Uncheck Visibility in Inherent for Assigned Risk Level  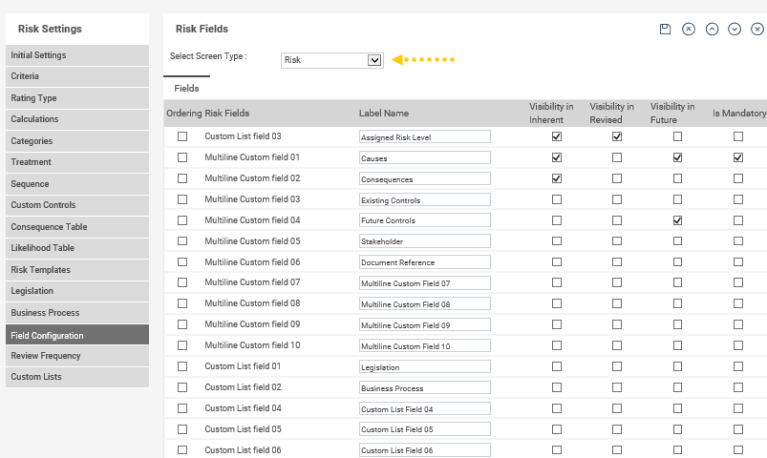point(557,136)
